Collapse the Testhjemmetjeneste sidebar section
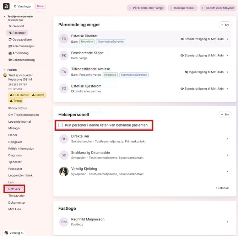 click(x=5, y=17)
